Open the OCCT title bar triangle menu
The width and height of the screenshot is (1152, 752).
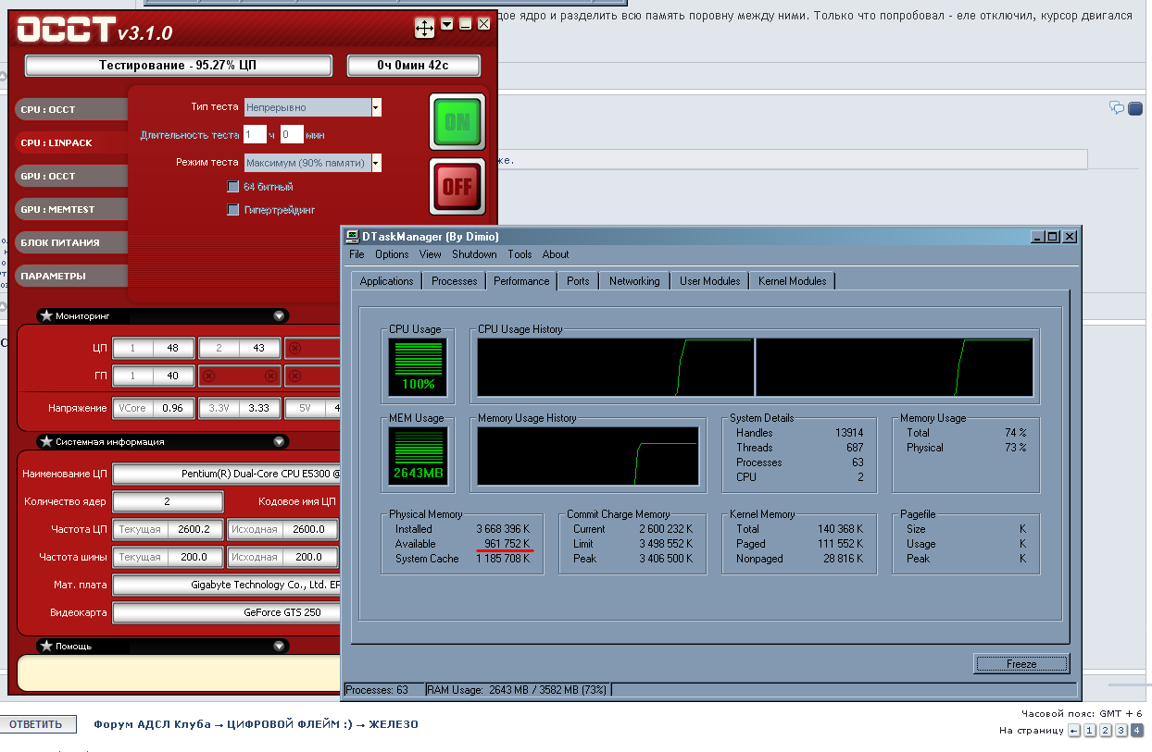(x=447, y=24)
